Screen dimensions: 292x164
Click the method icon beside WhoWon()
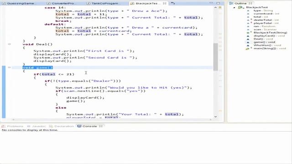pos(248,46)
